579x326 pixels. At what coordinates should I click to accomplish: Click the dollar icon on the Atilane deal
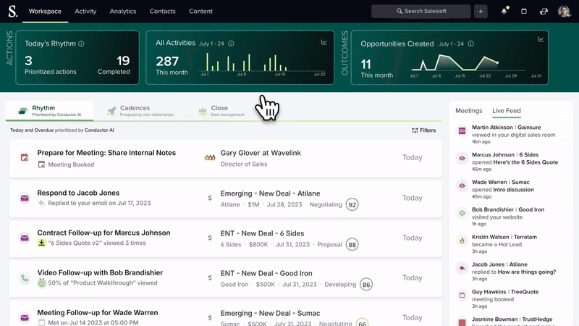tap(210, 198)
